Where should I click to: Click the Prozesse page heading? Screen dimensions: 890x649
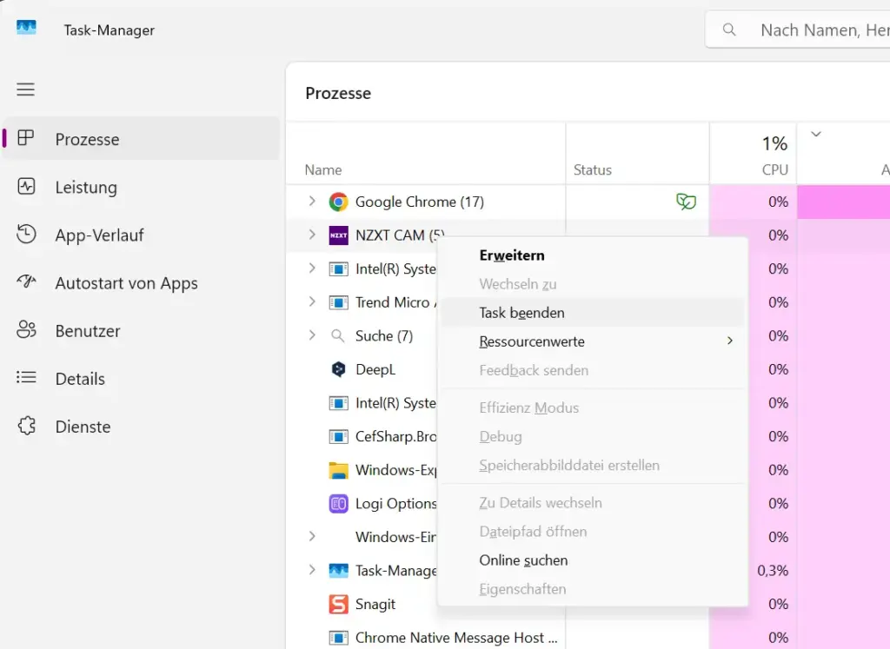click(338, 93)
